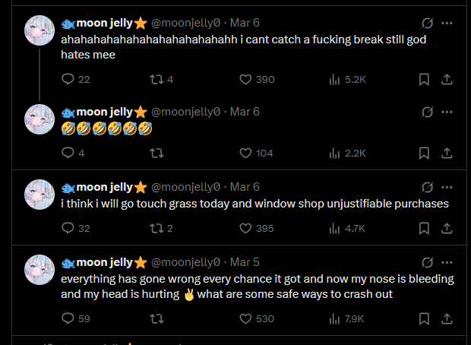Open more options on 'cant catch a break' tweet
The image size is (471, 345).
click(447, 23)
